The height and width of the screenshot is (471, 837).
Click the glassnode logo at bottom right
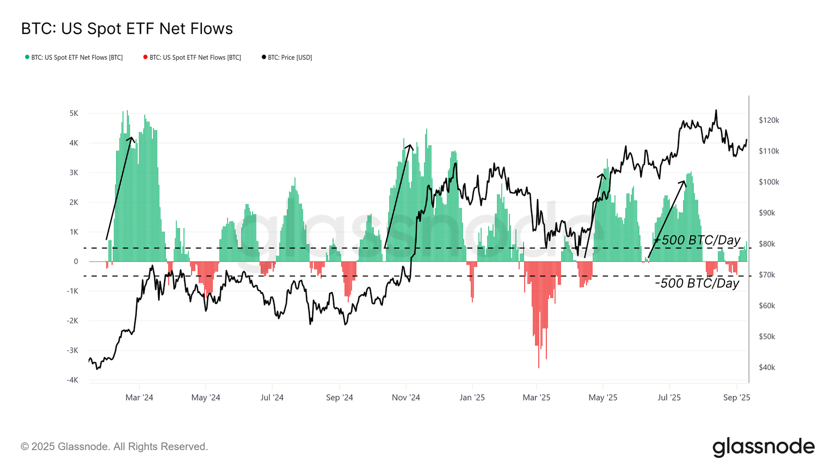(763, 447)
